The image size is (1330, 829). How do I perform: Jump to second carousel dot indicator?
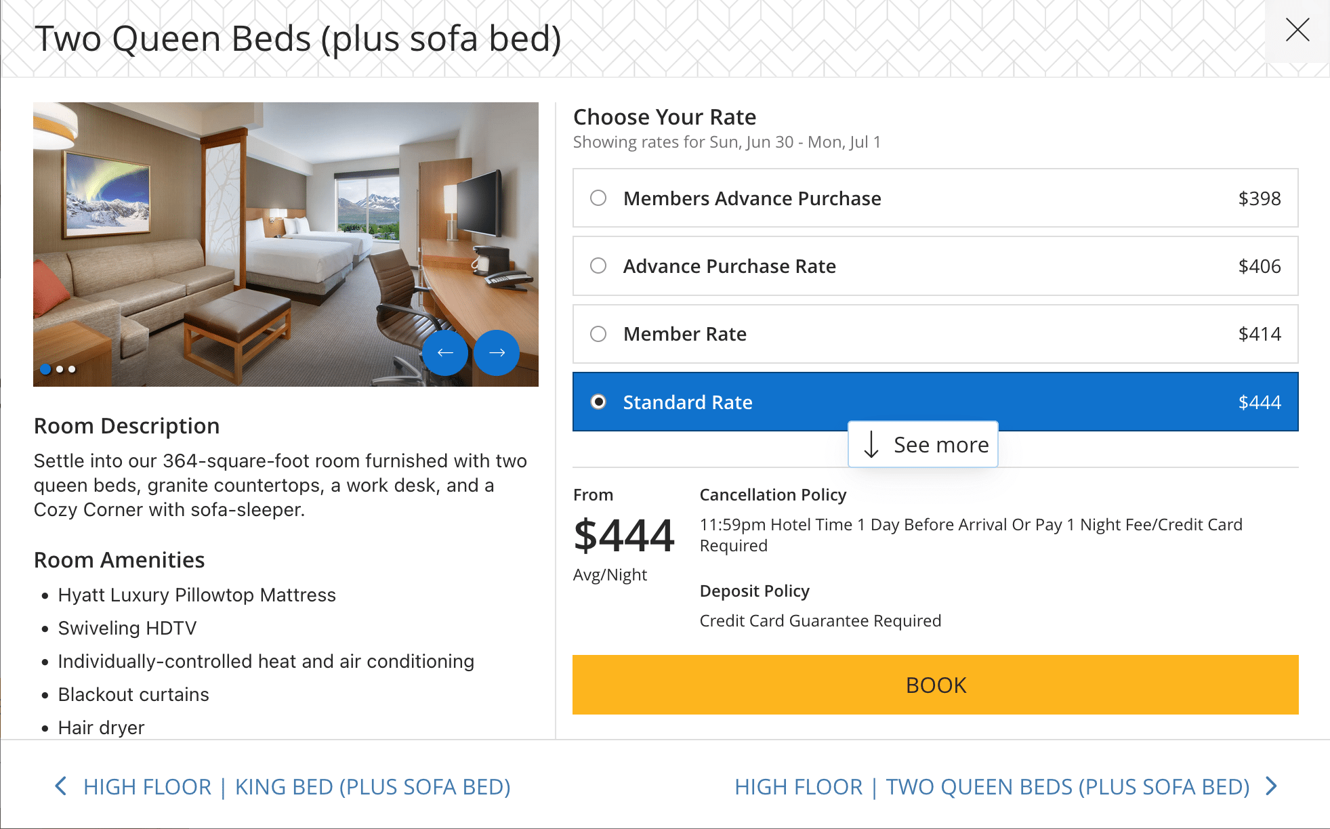[x=60, y=369]
